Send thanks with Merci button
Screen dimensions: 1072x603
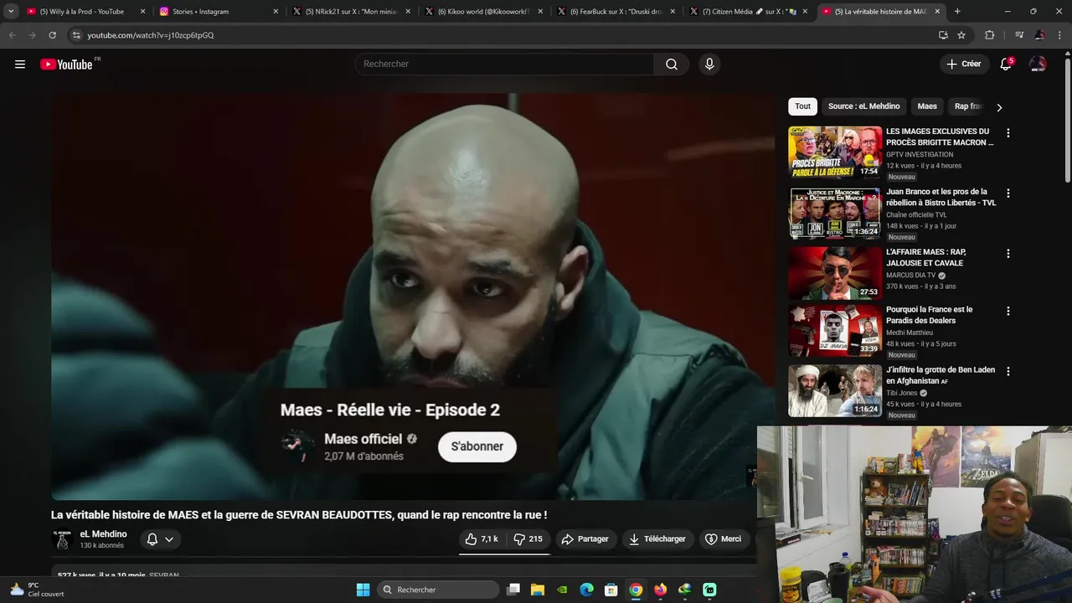724,539
